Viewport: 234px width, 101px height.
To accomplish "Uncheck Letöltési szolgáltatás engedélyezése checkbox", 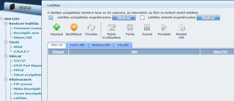I will click(51, 18).
